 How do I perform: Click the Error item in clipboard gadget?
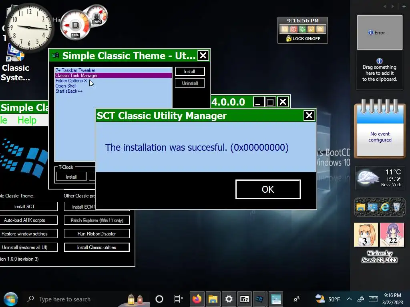[x=380, y=32]
